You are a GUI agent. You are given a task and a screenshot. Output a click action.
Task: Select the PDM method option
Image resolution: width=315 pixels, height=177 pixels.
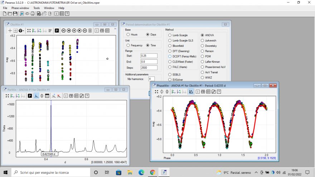pos(202,56)
